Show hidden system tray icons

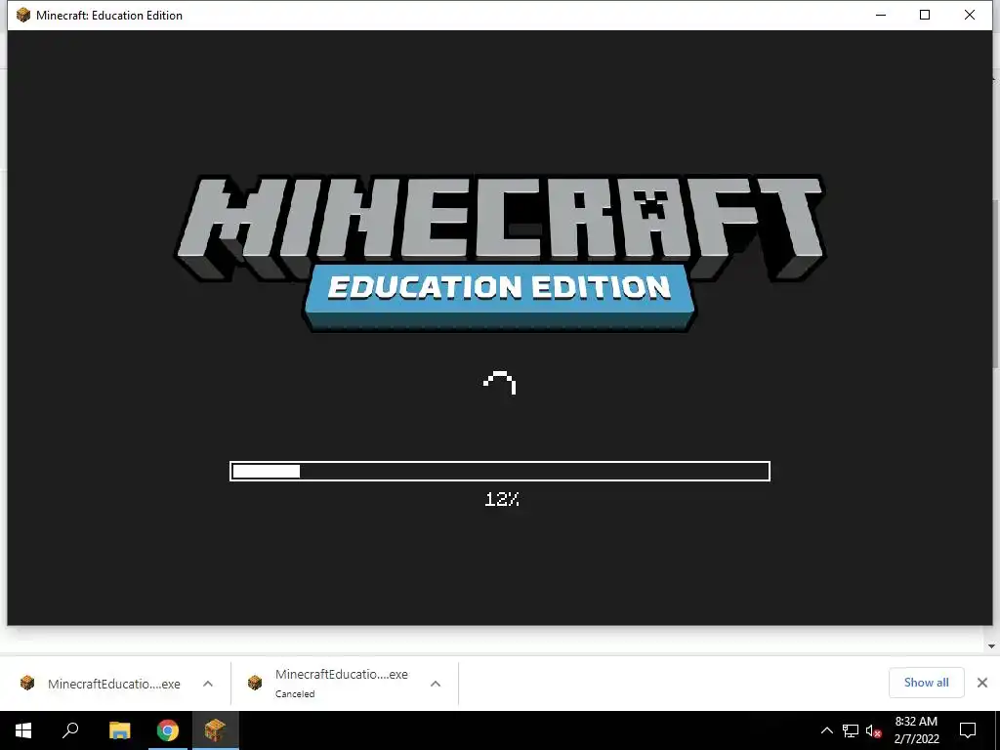point(826,730)
